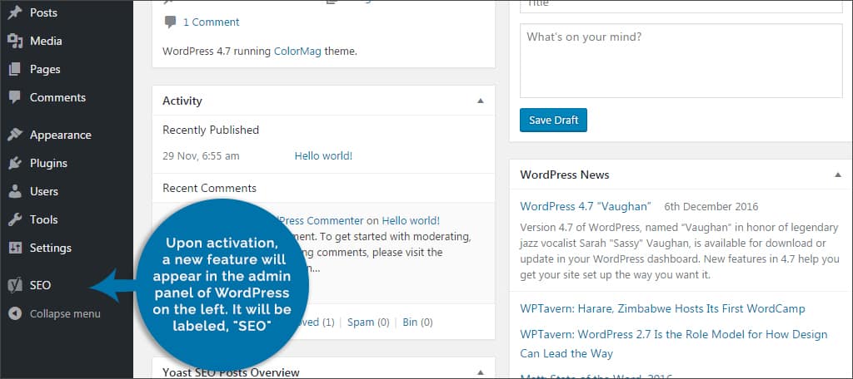Click the Media icon in sidebar
853x379 pixels.
pos(15,41)
